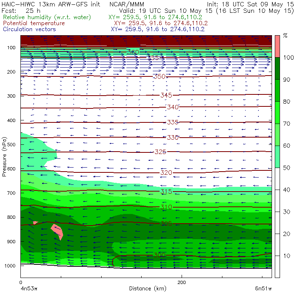Click the 70-80% bright green color bar segment

click(x=277, y=112)
